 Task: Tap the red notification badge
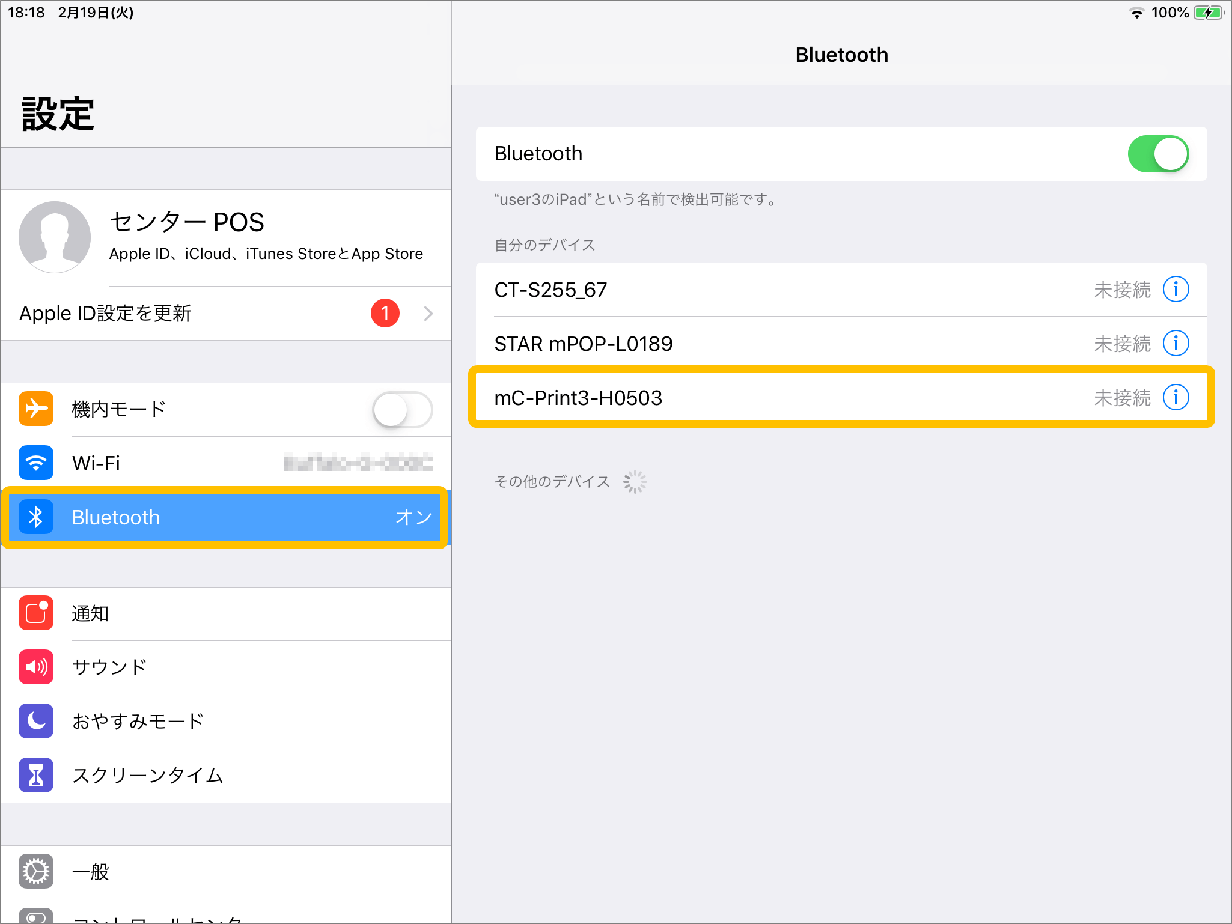point(385,313)
